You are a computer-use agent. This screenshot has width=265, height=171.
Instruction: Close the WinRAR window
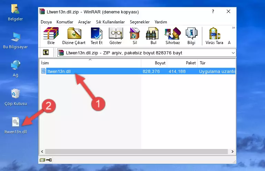pos(228,11)
